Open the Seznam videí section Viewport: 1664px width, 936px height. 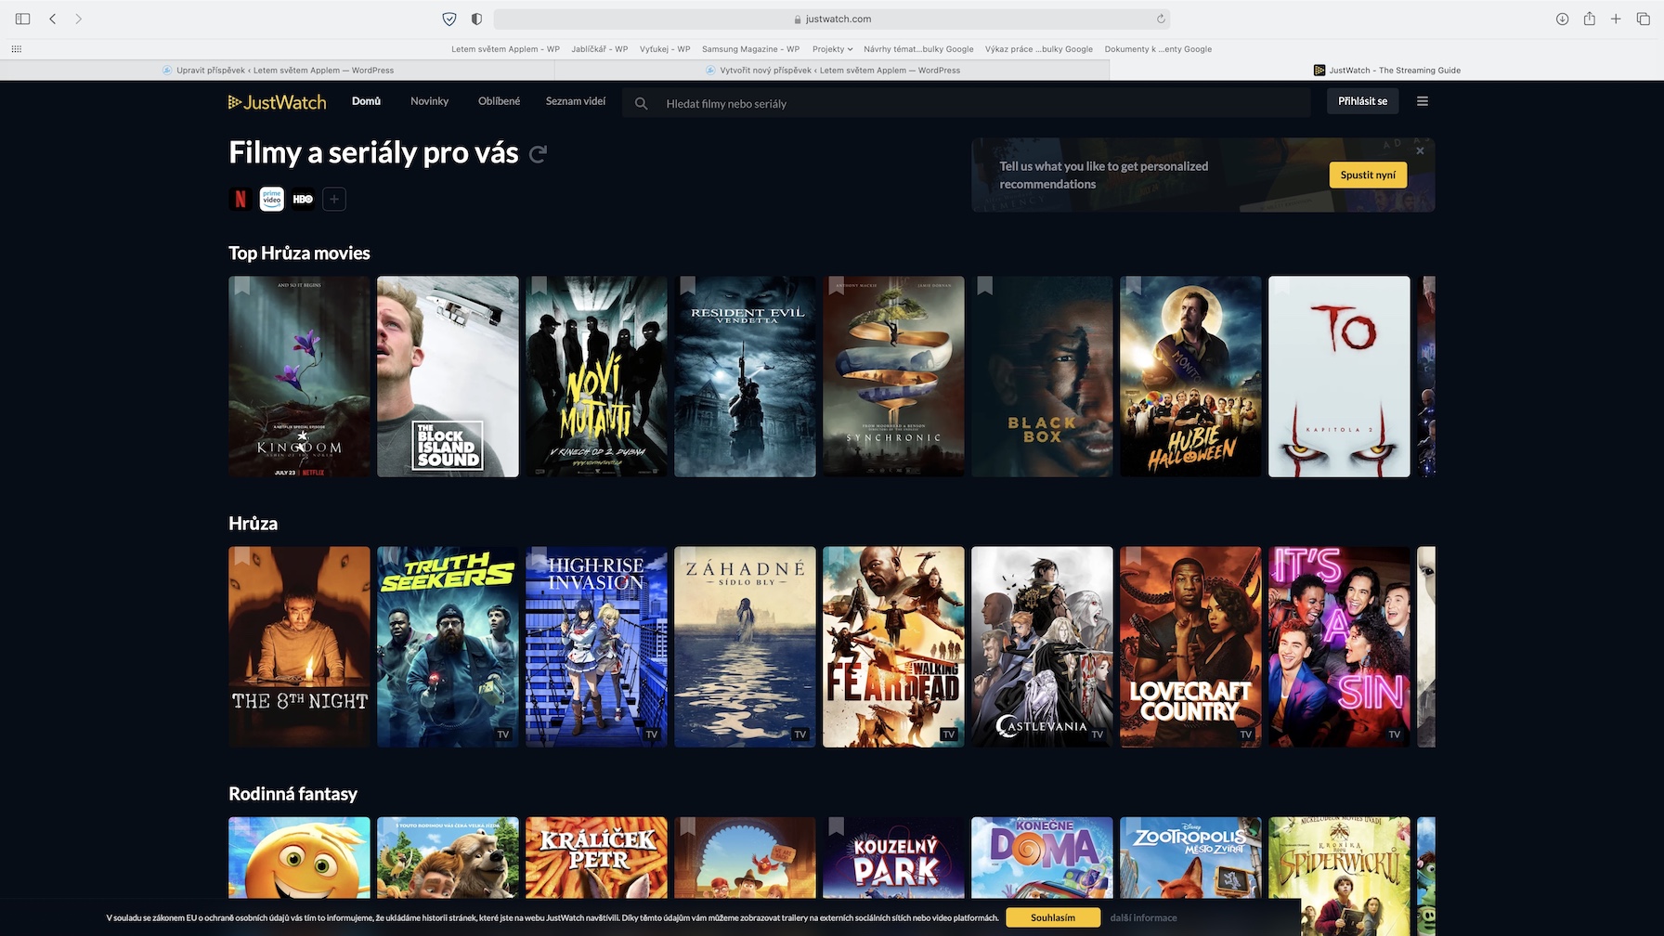click(x=576, y=101)
